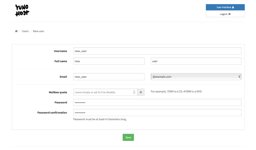The height and width of the screenshot is (150, 256).
Task: Click the Logout button
Action: pyautogui.click(x=225, y=14)
